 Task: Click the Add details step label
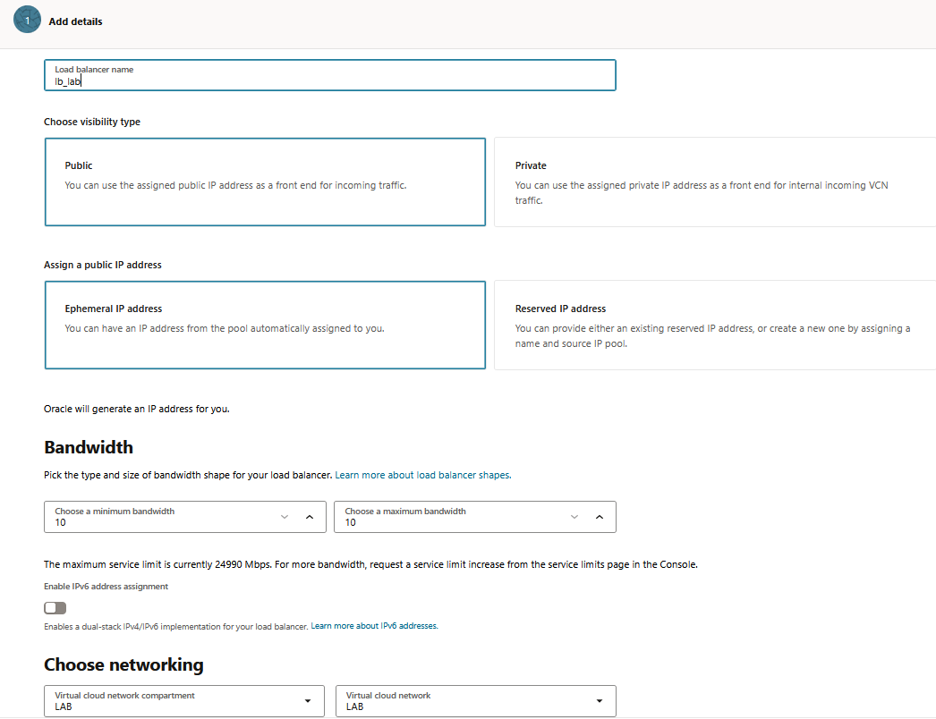(x=75, y=21)
